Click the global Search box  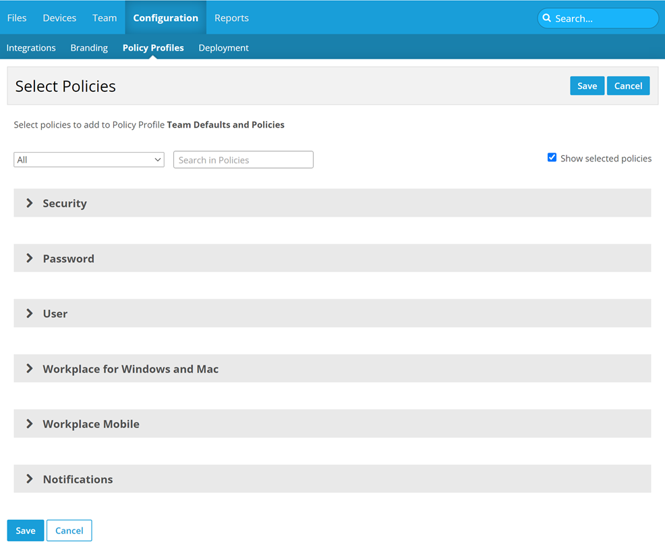coord(602,18)
